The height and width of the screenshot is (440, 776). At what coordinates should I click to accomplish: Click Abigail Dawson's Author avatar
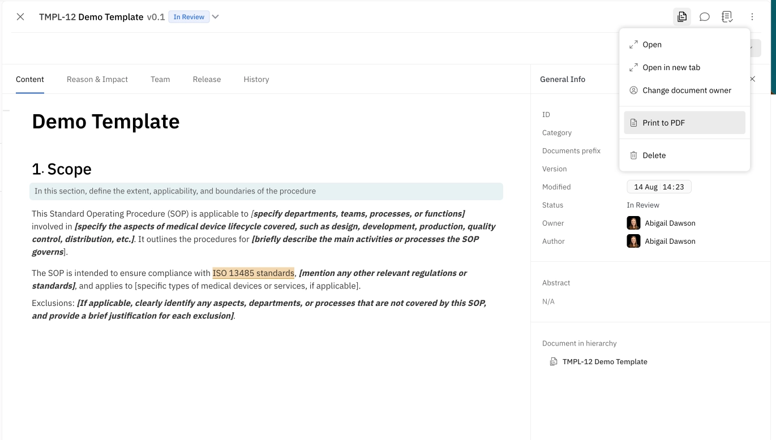click(633, 241)
